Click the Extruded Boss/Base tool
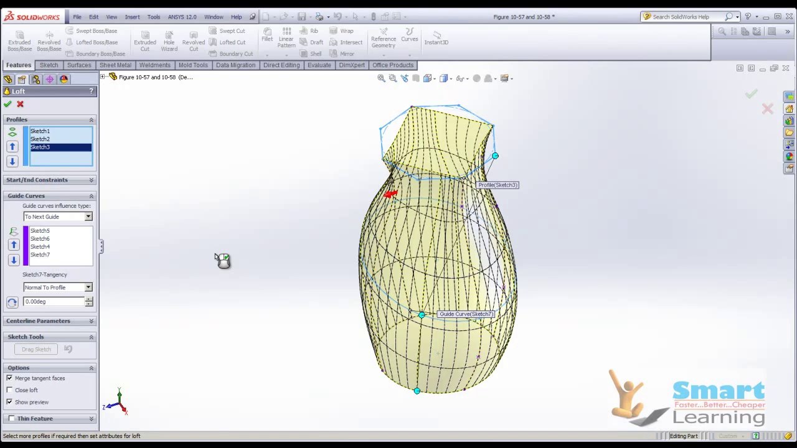This screenshot has height=448, width=797. (x=19, y=41)
